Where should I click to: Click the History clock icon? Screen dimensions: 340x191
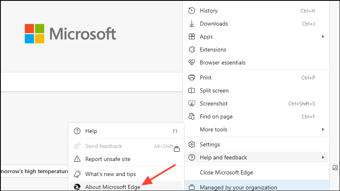click(x=192, y=11)
